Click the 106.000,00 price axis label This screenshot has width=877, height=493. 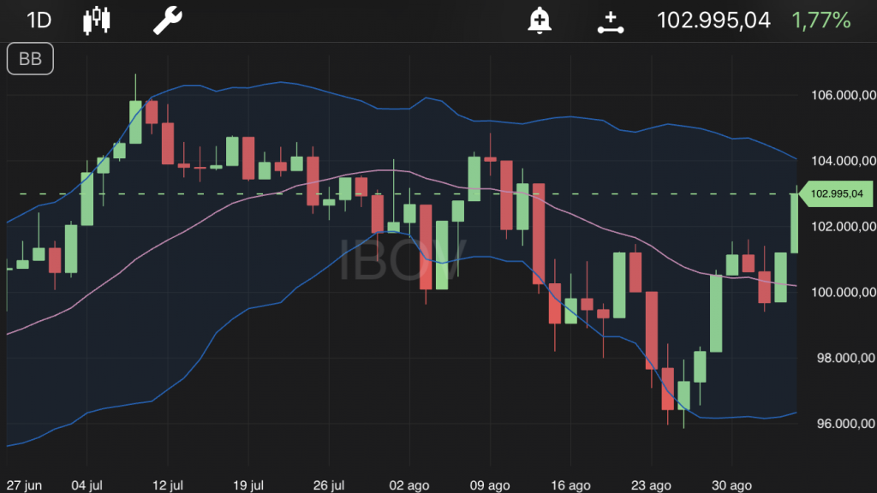[x=844, y=95]
